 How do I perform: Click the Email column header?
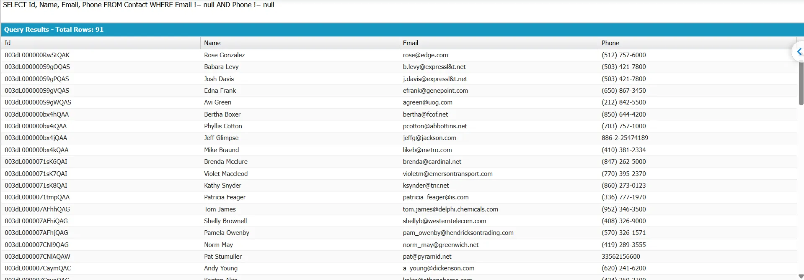point(499,43)
